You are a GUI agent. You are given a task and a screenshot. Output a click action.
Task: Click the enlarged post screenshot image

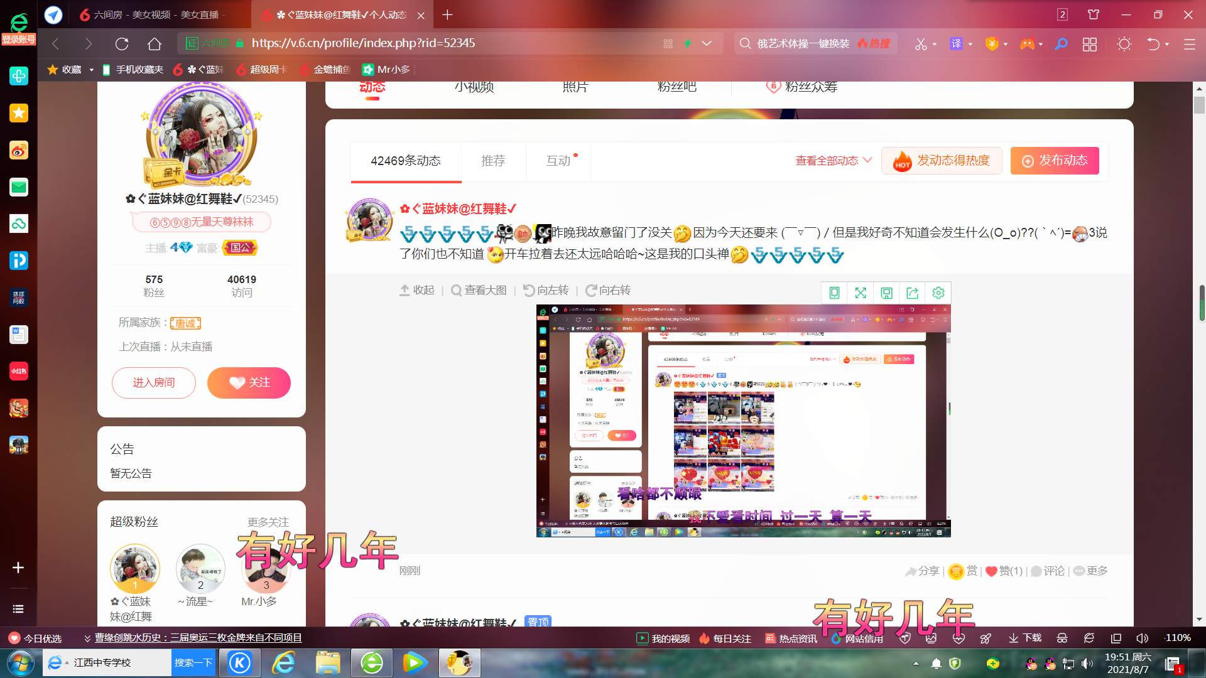click(743, 421)
